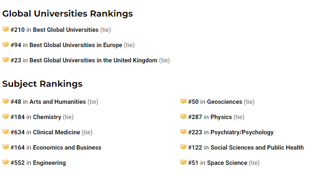Click the badge icon next to Physics ranking
The image size is (309, 191).
click(x=183, y=116)
